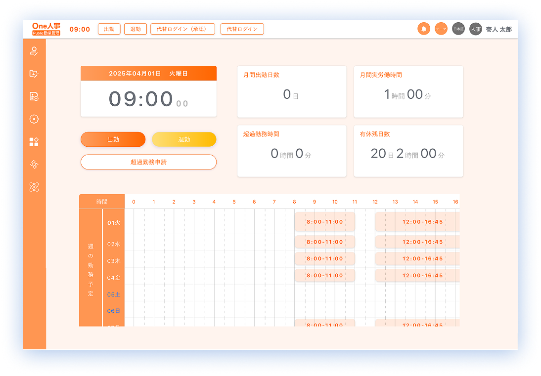Punch in with large orange 出勤 button
541x376 pixels.
pyautogui.click(x=113, y=139)
